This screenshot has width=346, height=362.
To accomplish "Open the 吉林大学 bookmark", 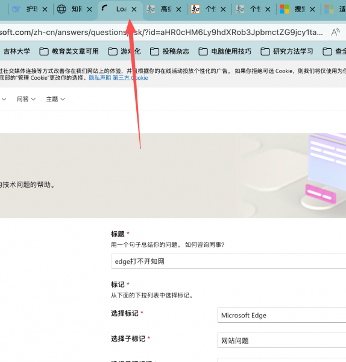I will point(17,51).
